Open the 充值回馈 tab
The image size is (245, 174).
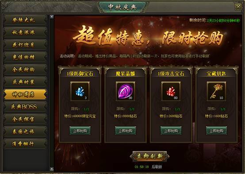25,57
